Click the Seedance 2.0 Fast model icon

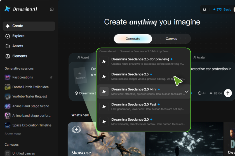coord(104,107)
